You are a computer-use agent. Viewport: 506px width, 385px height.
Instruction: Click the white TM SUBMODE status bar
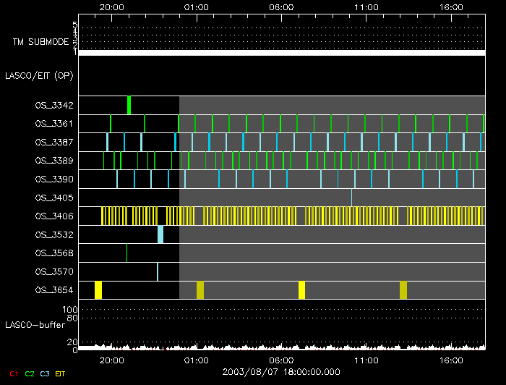281,53
